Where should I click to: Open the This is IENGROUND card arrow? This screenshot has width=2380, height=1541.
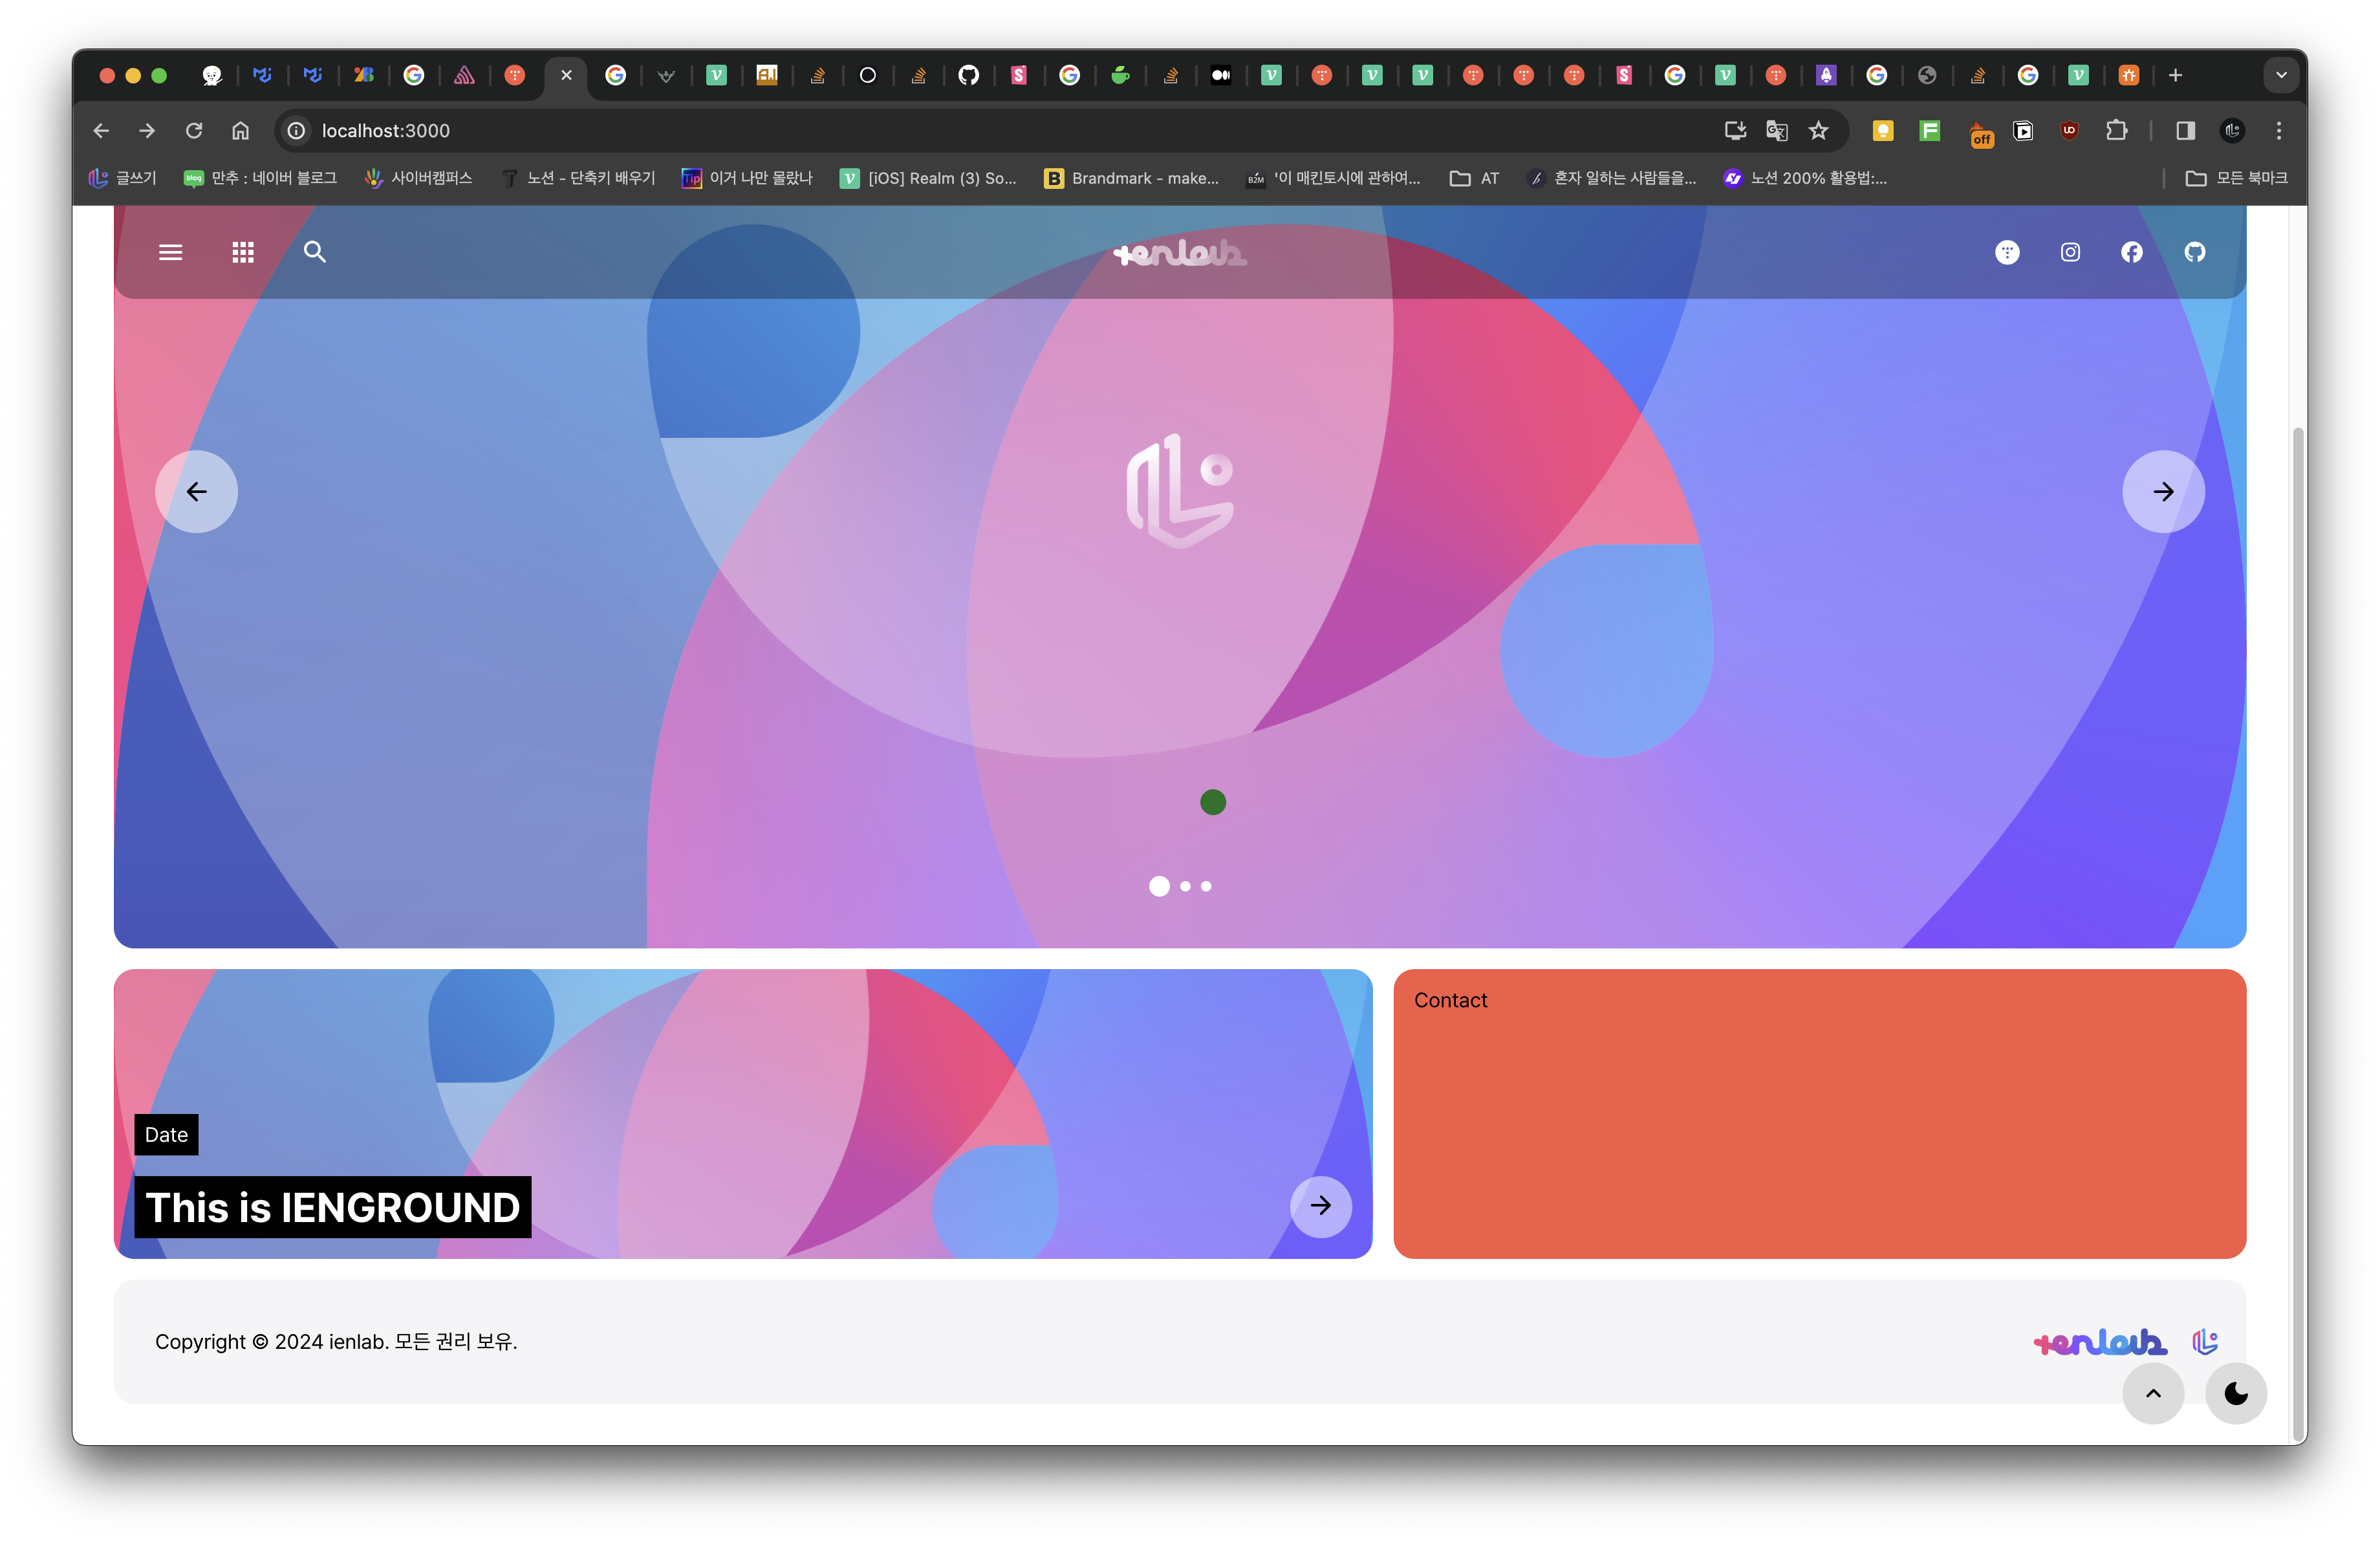(x=1320, y=1206)
